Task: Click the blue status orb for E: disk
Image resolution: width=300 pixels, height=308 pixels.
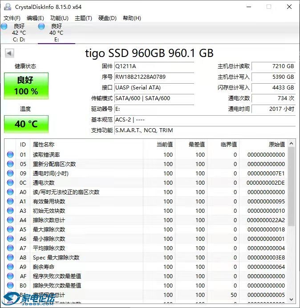Action: point(41,26)
